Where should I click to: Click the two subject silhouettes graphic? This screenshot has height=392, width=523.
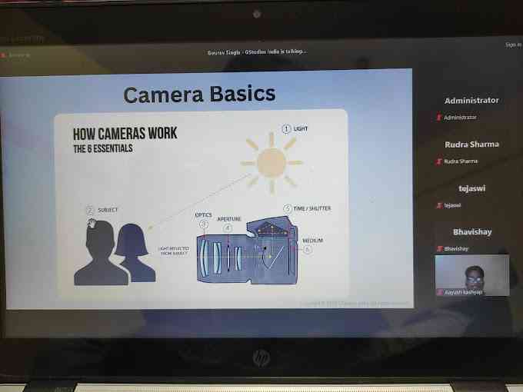pos(115,254)
